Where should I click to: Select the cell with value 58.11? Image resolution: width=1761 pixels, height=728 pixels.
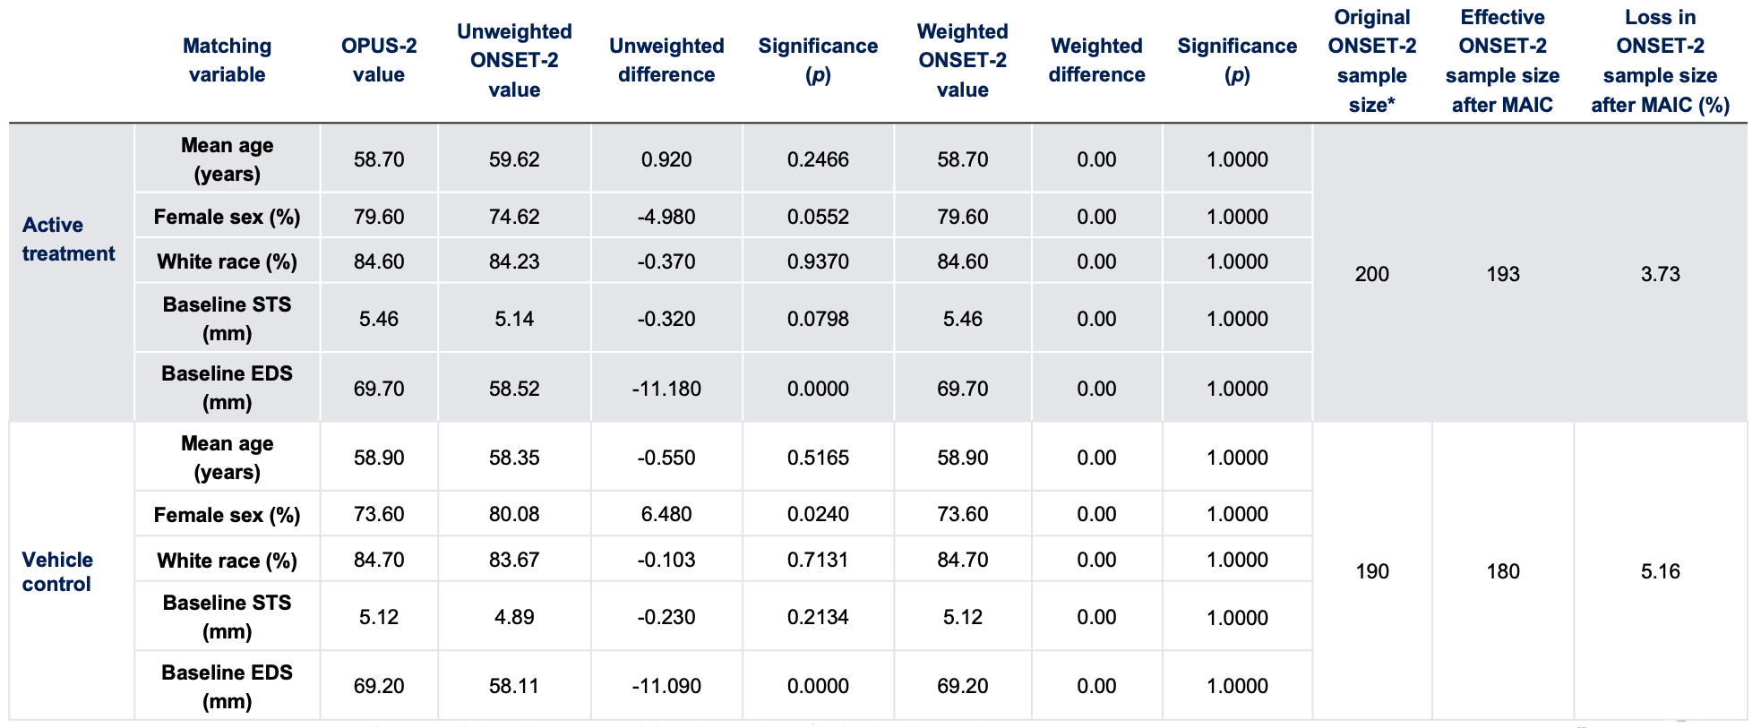(514, 686)
